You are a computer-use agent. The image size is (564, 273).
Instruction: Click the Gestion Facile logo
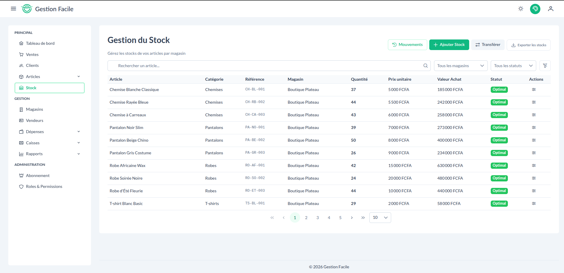pos(47,9)
